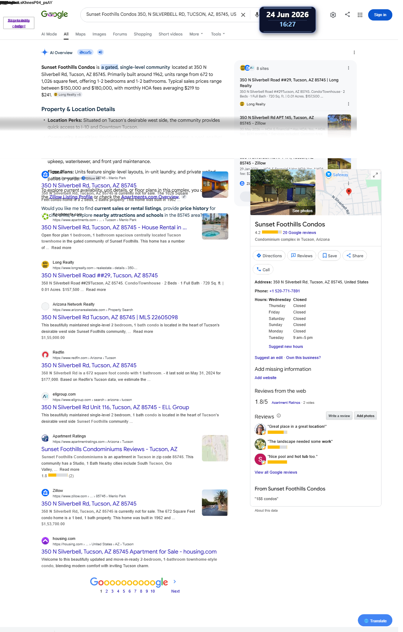Screen dimensions: 403x632
Task: Open the Short videos tab
Action: point(171,34)
